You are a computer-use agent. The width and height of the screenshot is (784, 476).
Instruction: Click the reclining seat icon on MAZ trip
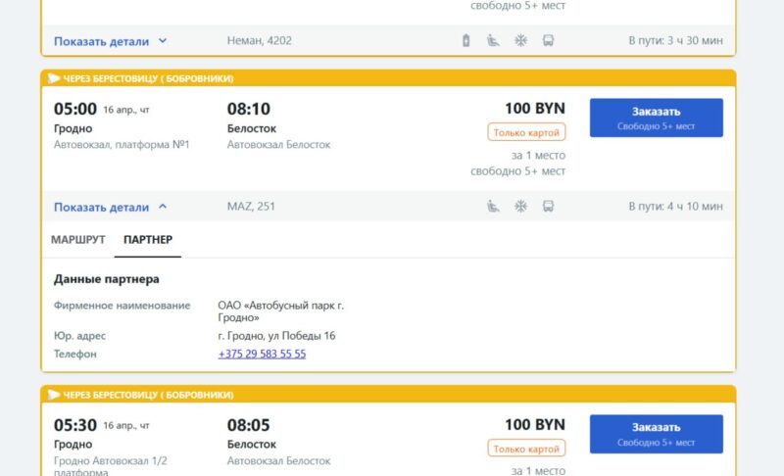[494, 207]
